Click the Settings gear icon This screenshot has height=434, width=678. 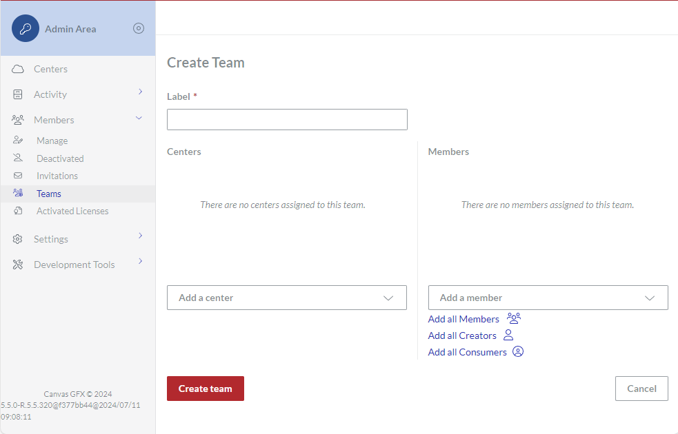tap(19, 238)
